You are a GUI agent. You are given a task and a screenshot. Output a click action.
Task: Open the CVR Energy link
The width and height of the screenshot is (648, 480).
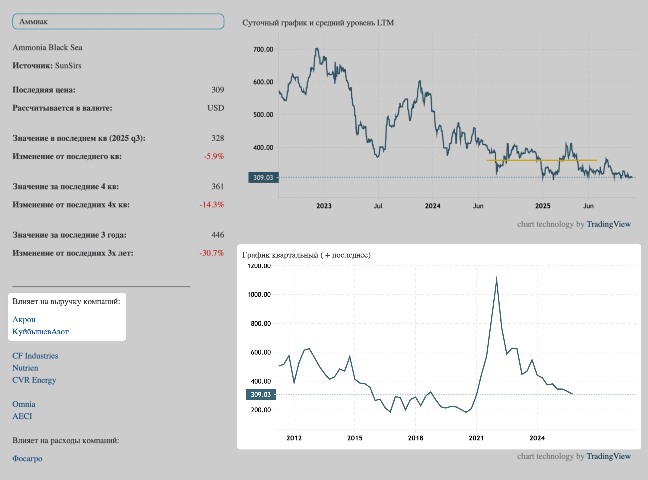(x=34, y=380)
